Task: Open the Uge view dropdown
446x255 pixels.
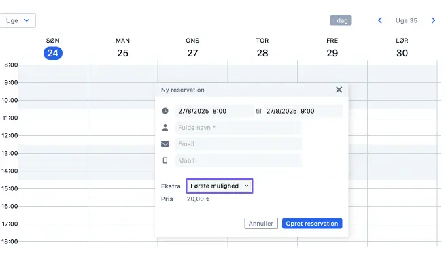Action: [18, 20]
